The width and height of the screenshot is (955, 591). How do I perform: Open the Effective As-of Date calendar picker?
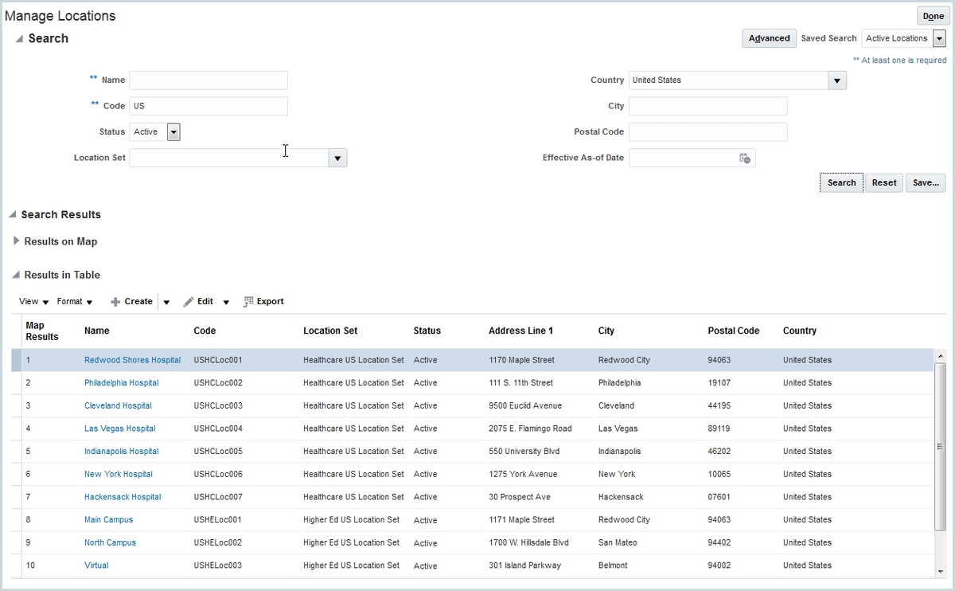pos(745,158)
